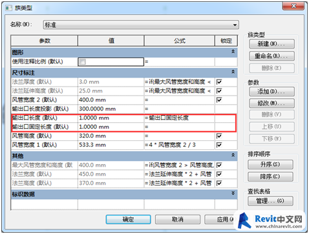Toggle lock checkbox for 法兰高度

point(219,183)
